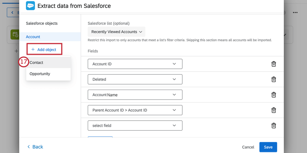Screen dimensions: 307x153
Task: Open the Account Name field dropdown
Action: click(135, 95)
